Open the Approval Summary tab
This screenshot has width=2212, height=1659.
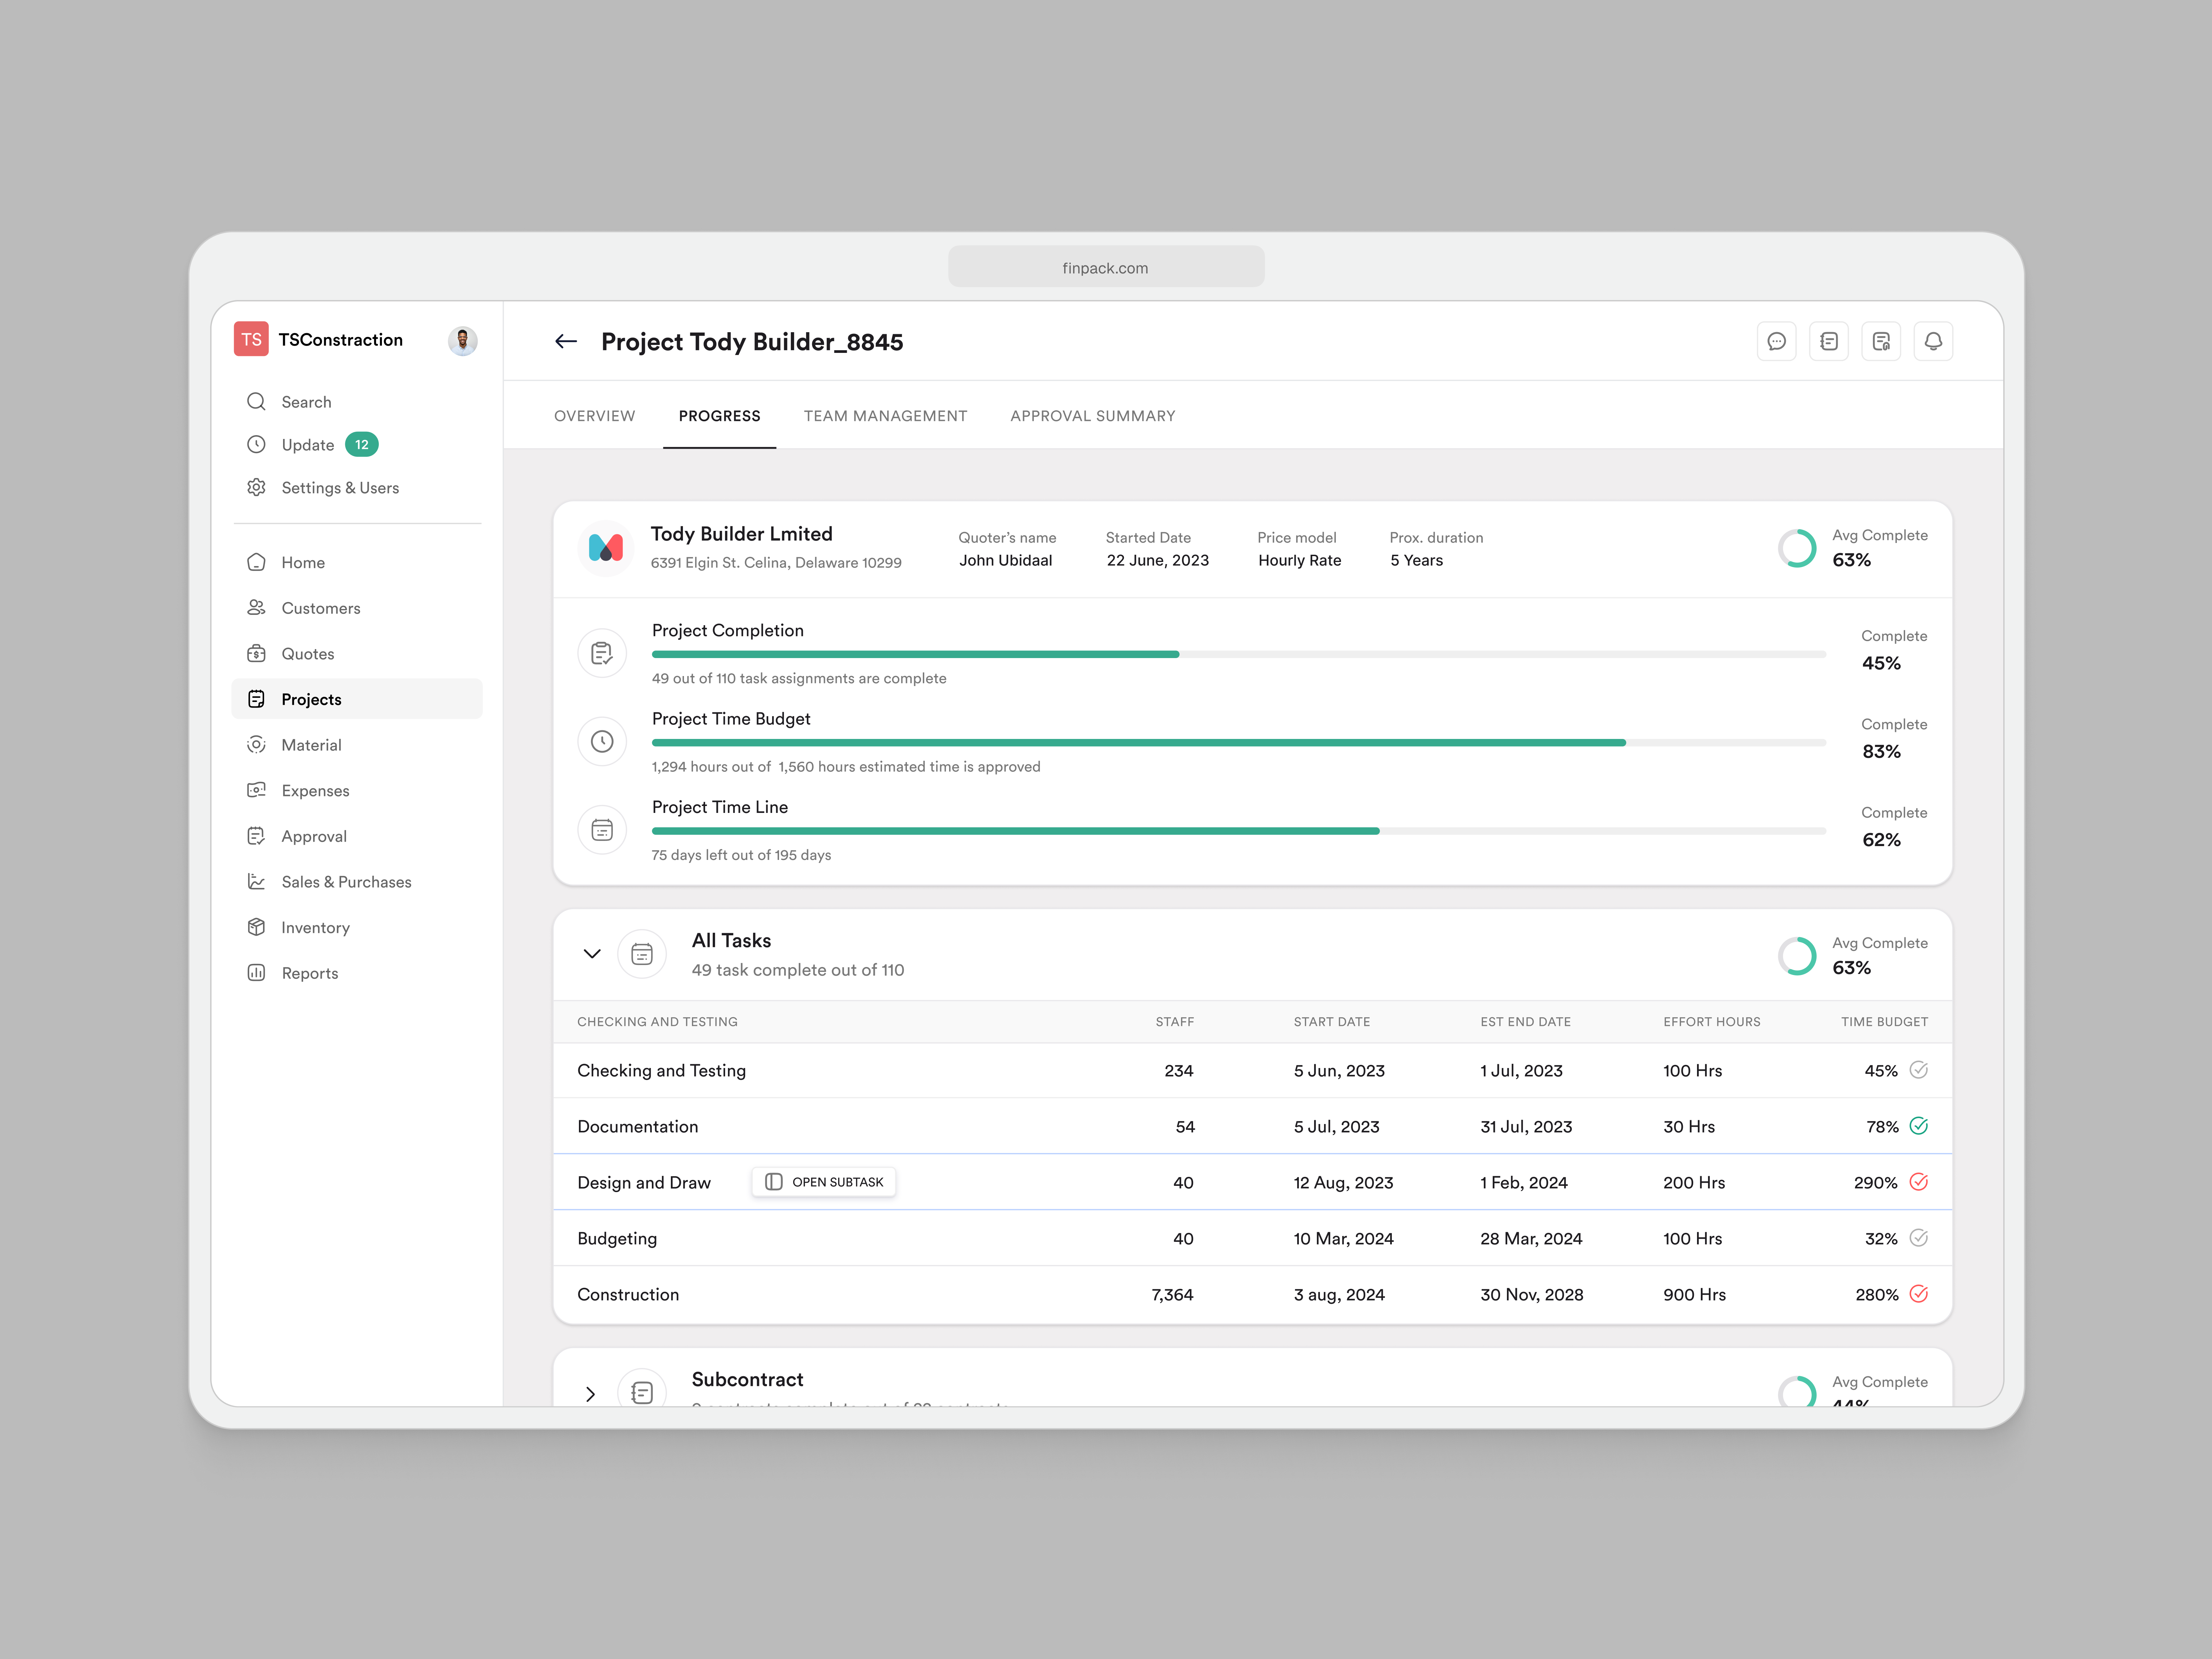[x=1092, y=416]
